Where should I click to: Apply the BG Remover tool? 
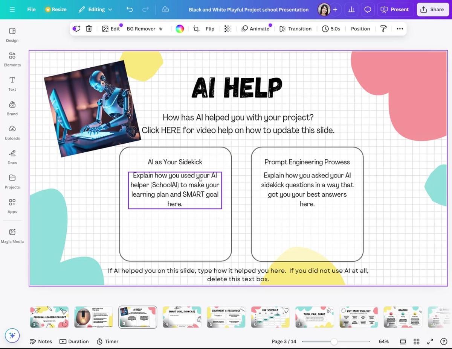145,29
